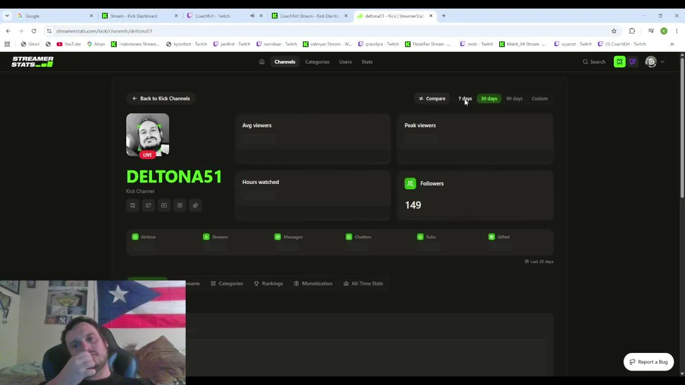Expand the hidden bookmarks overflow chevron
The height and width of the screenshot is (385, 685).
pyautogui.click(x=672, y=44)
